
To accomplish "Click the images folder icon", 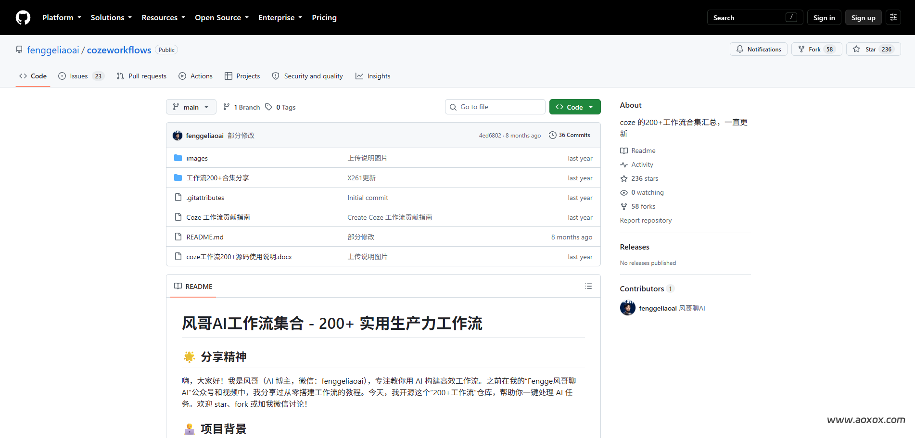I will click(178, 158).
